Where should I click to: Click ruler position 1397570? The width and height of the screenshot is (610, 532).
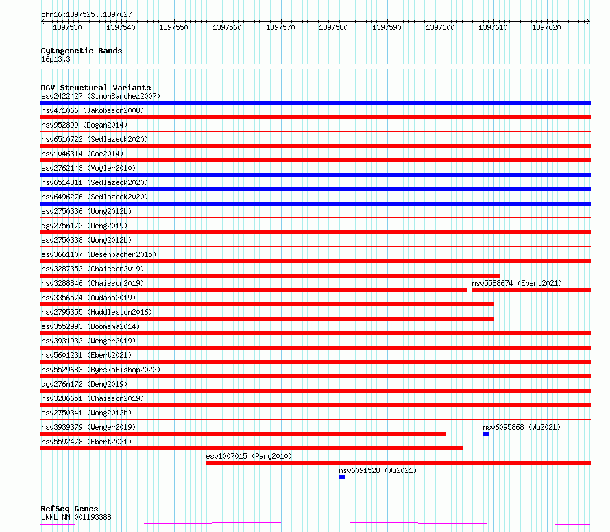point(280,27)
